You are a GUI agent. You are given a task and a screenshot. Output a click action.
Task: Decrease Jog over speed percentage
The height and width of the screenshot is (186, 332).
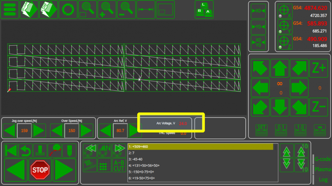[10, 131]
